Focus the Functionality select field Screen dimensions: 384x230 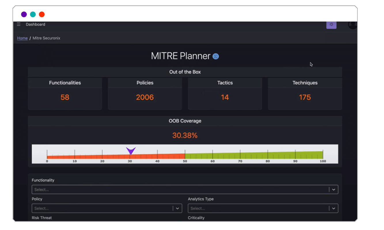[185, 190]
